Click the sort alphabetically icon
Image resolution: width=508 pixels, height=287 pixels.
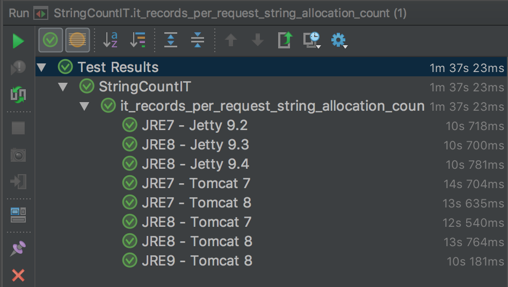[x=110, y=40]
